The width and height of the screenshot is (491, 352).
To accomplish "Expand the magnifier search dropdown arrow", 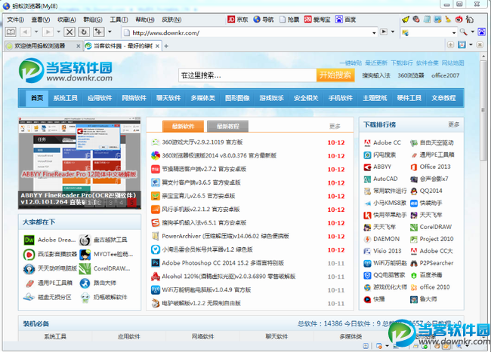I will [x=472, y=32].
